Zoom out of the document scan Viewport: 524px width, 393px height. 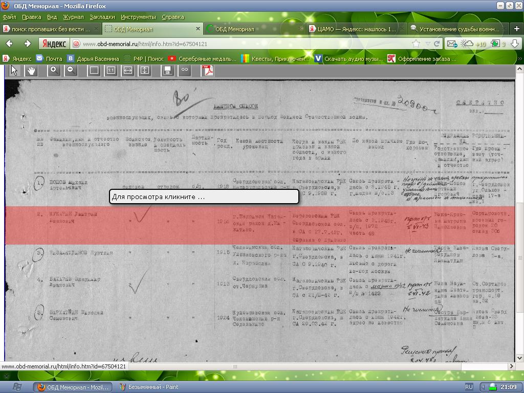[71, 71]
